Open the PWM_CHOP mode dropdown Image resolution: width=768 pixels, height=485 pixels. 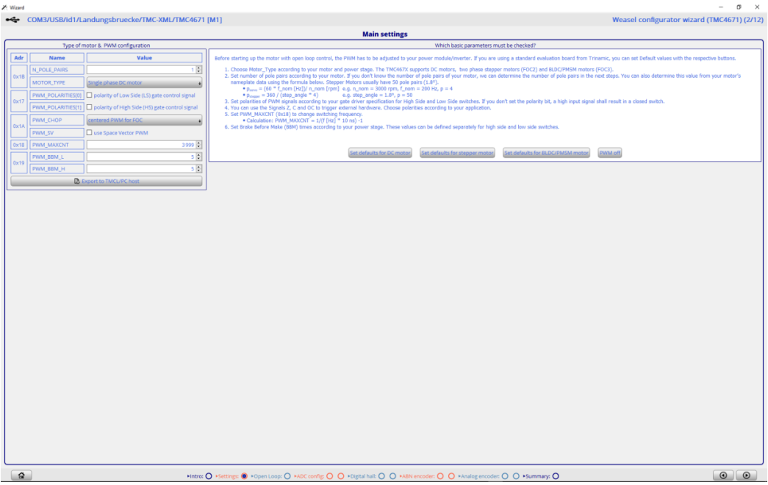(144, 120)
